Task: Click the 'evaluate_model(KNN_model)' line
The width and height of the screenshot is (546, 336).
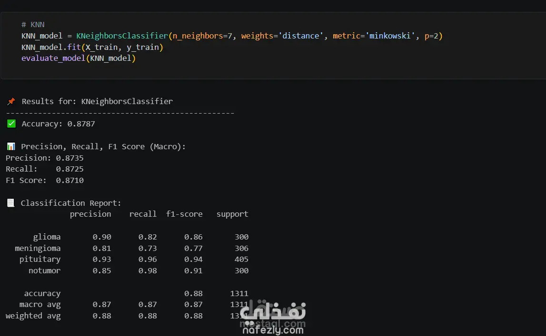Action: click(79, 58)
